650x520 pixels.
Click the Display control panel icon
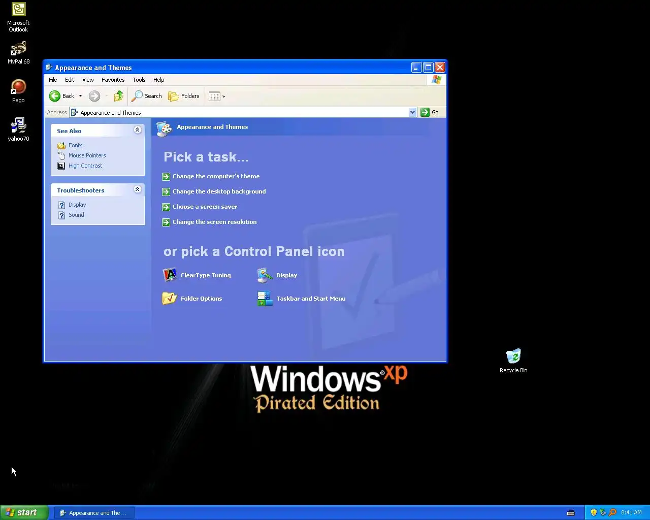tap(265, 275)
